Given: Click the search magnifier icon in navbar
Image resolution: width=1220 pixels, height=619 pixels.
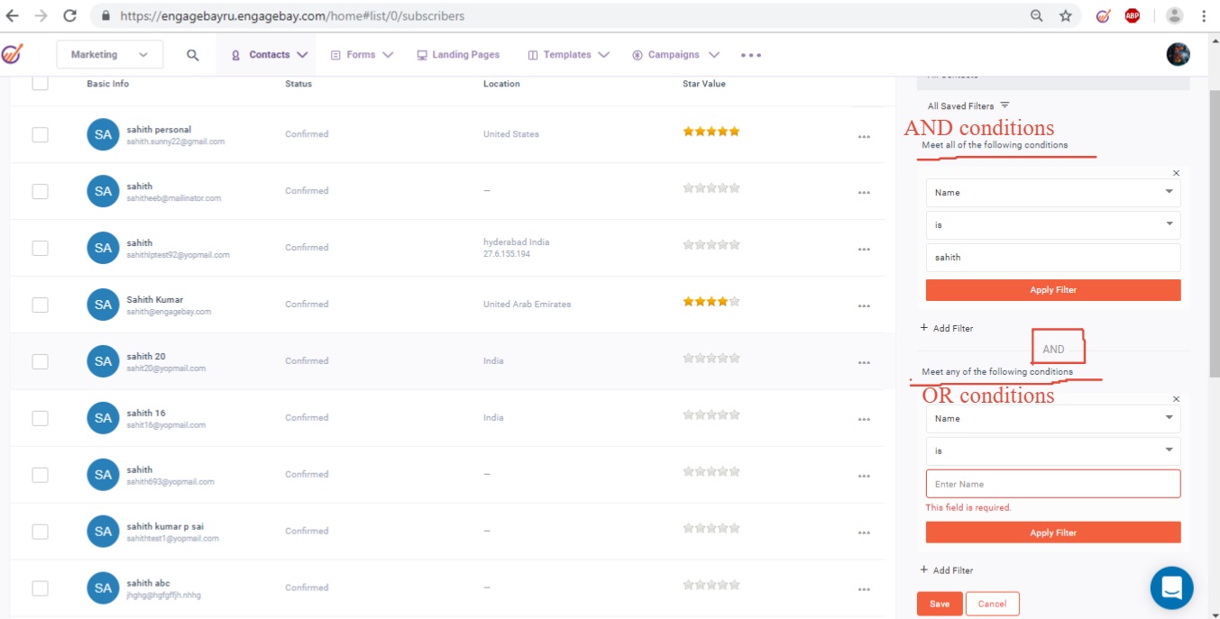Looking at the screenshot, I should (192, 55).
